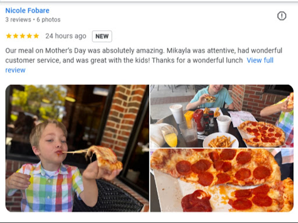Open close-up pepperoni pizza photo
Viewport: 298px width, 223px height.
tap(222, 180)
